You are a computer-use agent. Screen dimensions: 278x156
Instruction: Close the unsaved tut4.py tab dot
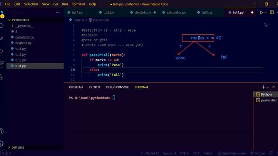pos(252,13)
